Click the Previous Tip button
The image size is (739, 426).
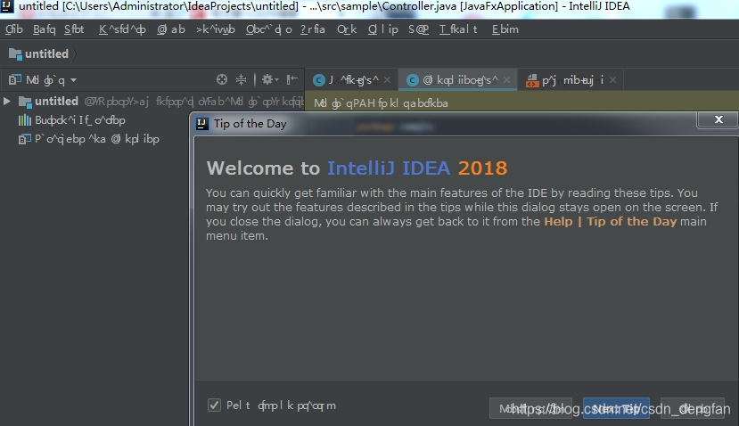(x=530, y=408)
